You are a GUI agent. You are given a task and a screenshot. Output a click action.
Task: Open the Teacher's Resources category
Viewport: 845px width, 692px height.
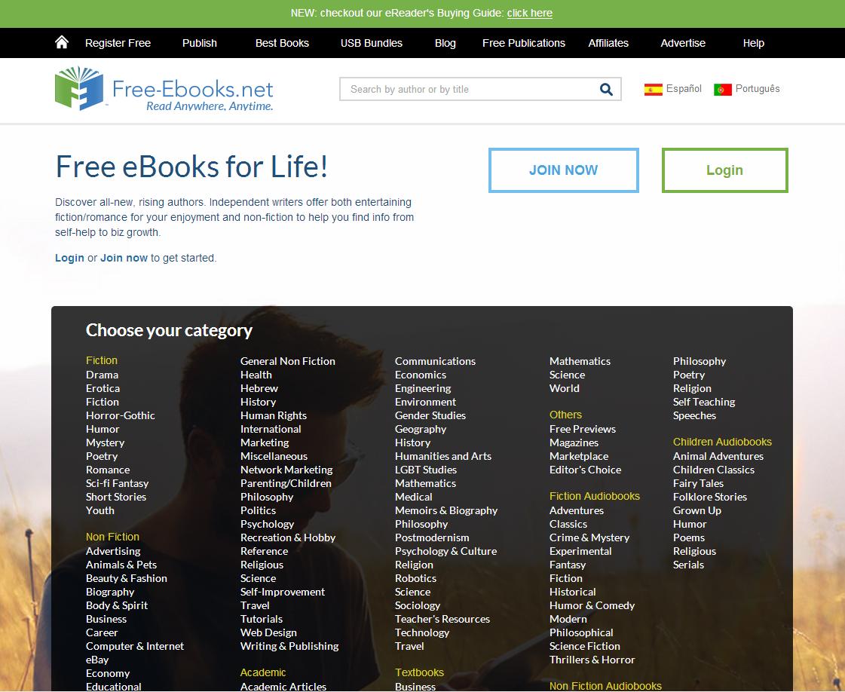[x=442, y=619]
